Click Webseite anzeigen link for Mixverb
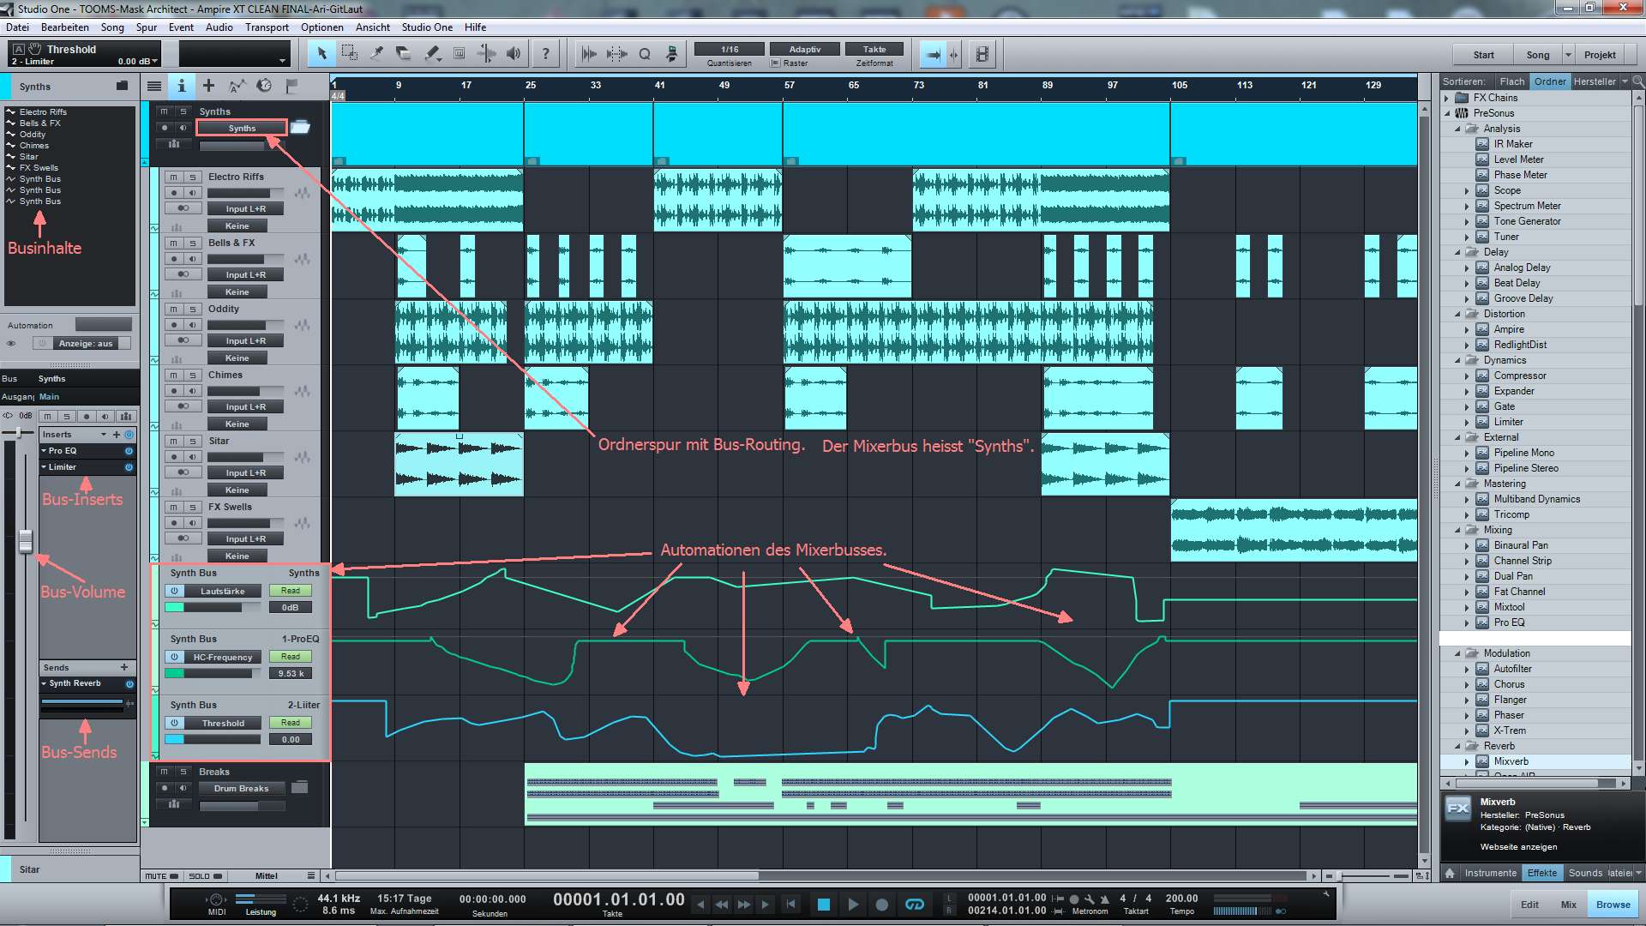The width and height of the screenshot is (1646, 926). click(1518, 847)
